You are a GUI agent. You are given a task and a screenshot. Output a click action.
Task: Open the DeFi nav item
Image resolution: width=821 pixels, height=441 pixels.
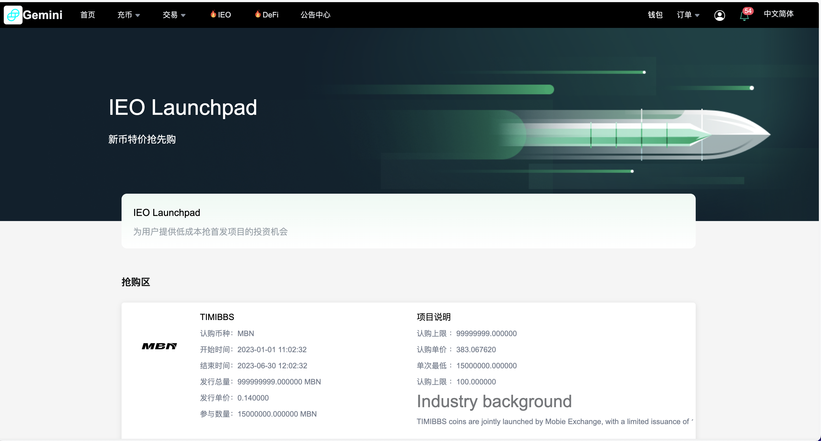pos(270,15)
